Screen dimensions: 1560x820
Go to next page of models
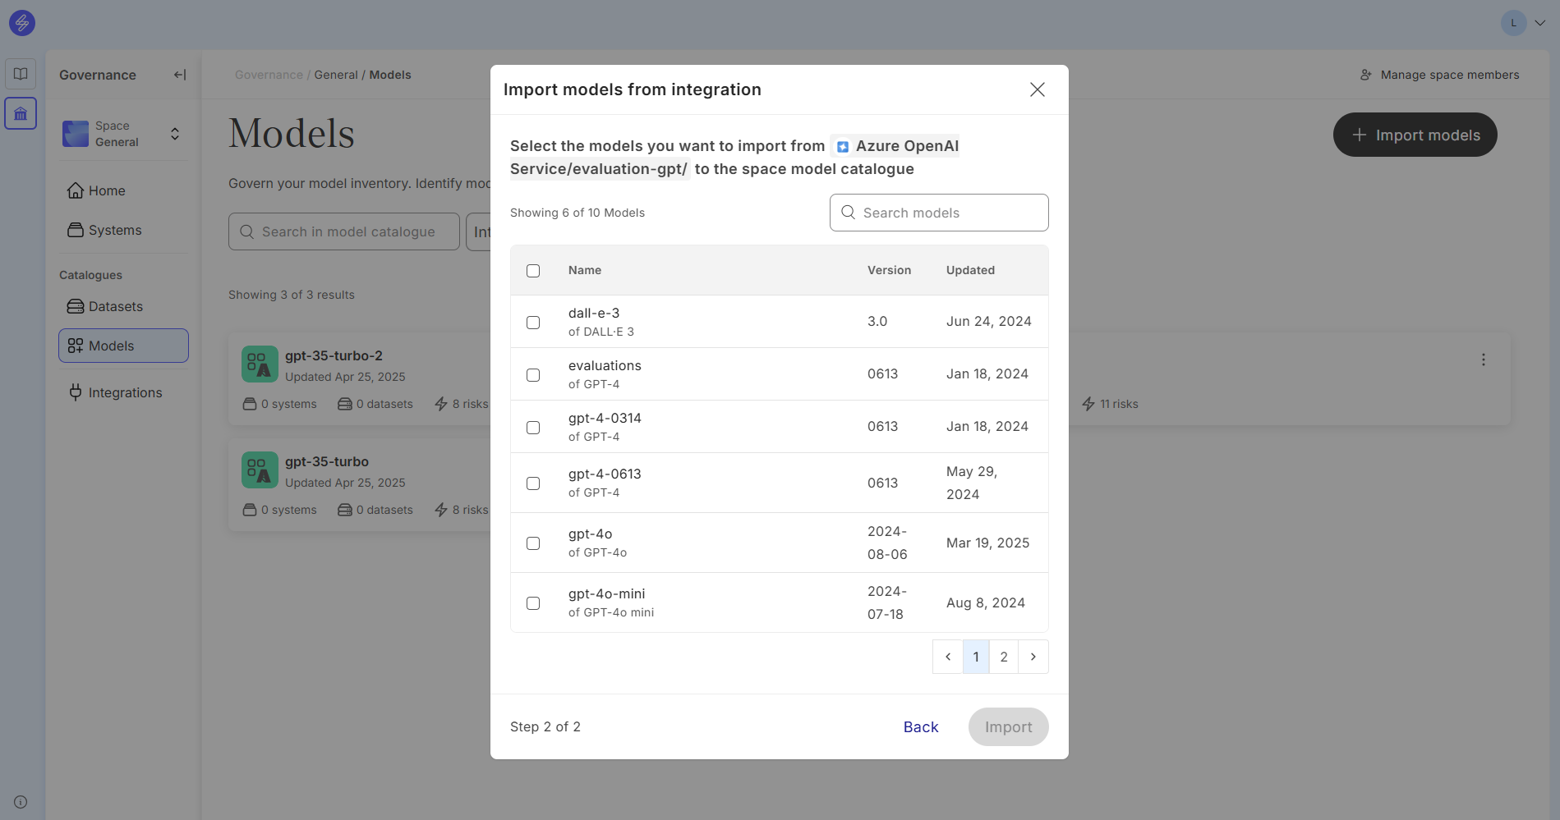[1033, 657]
